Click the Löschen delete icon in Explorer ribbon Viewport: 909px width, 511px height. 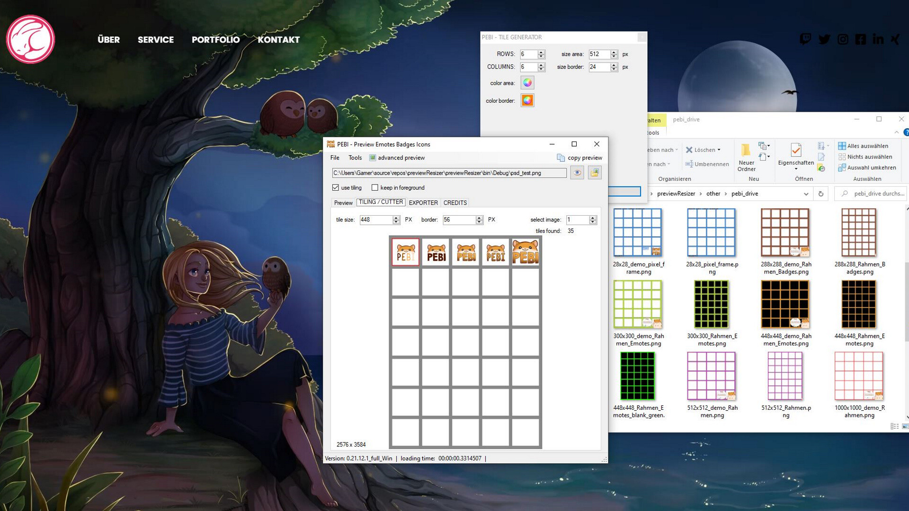(689, 150)
